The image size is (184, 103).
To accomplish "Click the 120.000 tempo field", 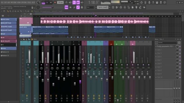I will coord(60,3).
